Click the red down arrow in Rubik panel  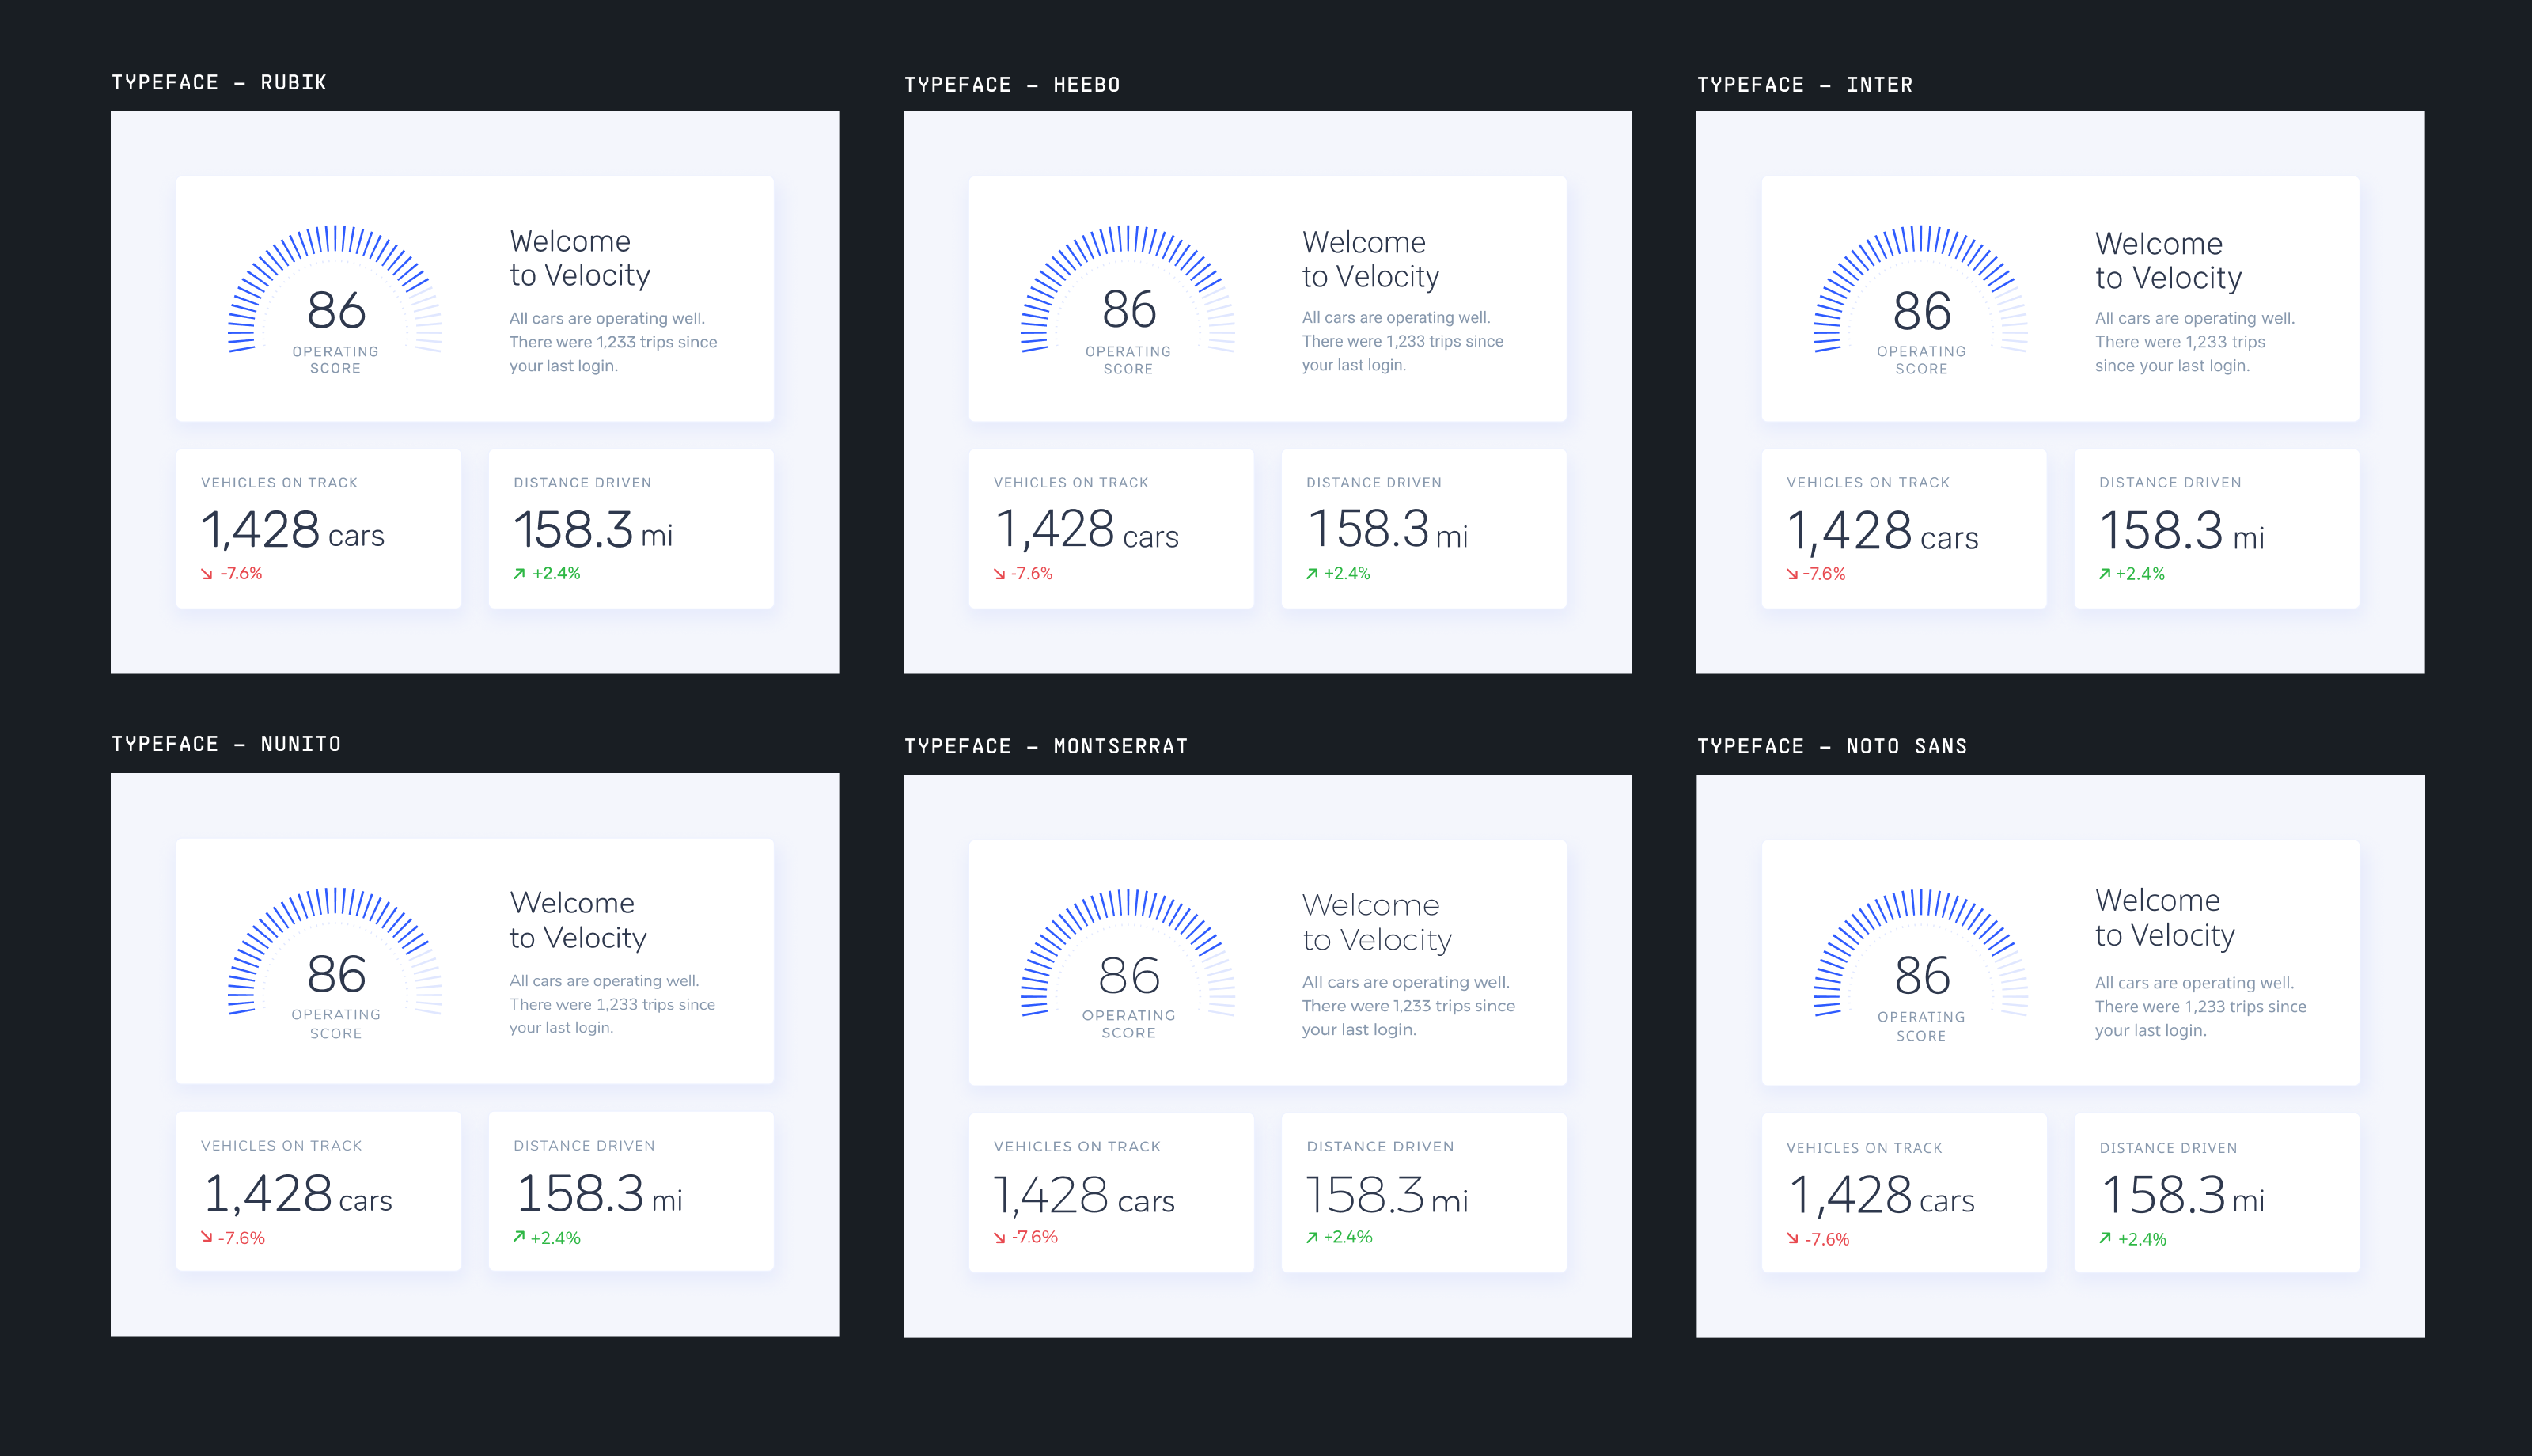[207, 574]
